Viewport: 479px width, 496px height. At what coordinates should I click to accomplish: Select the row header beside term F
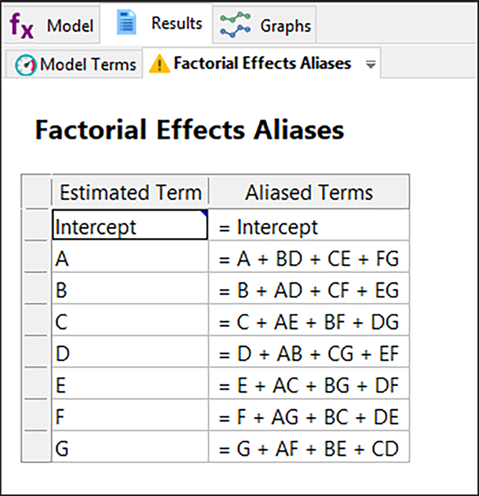tap(37, 416)
